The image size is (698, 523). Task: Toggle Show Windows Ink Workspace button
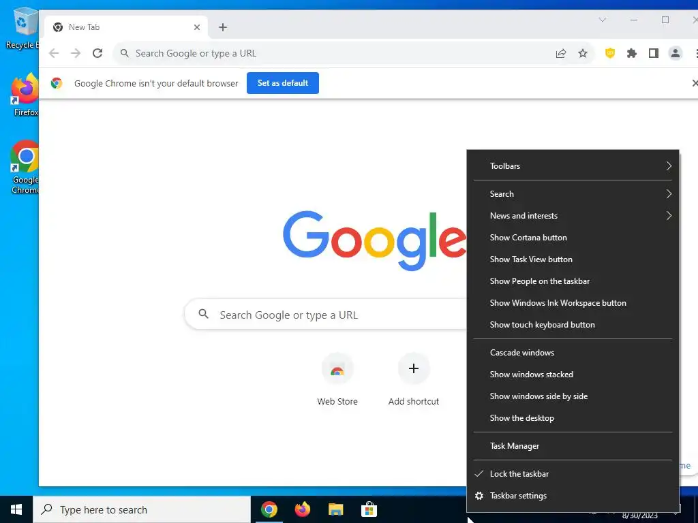click(573, 303)
